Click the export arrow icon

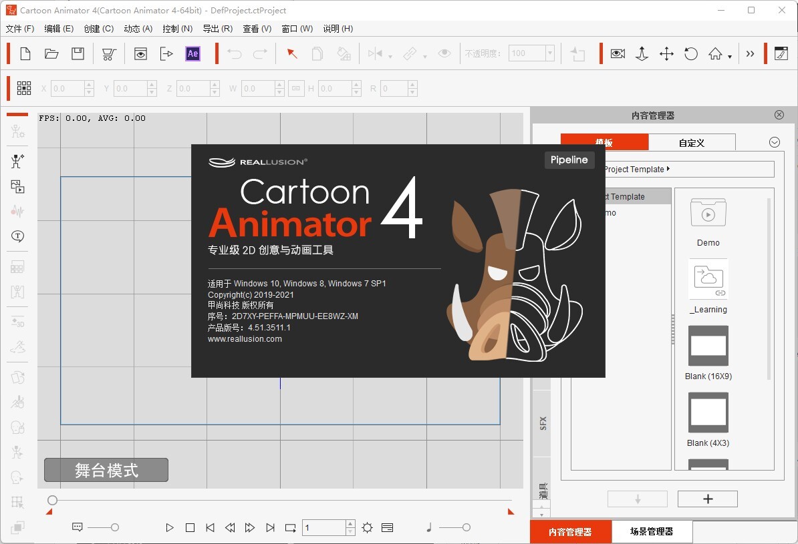pos(166,53)
